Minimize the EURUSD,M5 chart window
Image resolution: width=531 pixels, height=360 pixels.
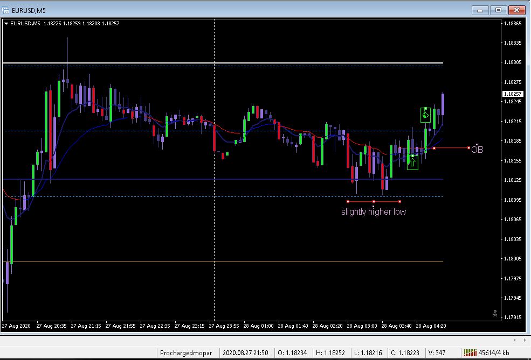click(480, 10)
